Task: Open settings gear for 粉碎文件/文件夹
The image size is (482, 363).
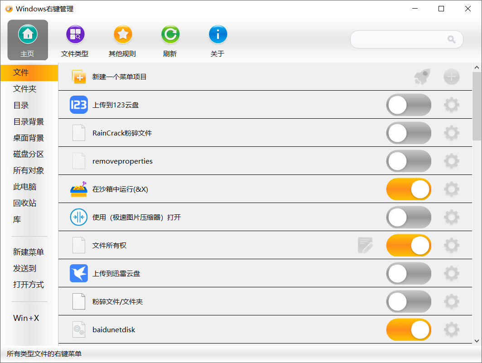Action: point(451,301)
